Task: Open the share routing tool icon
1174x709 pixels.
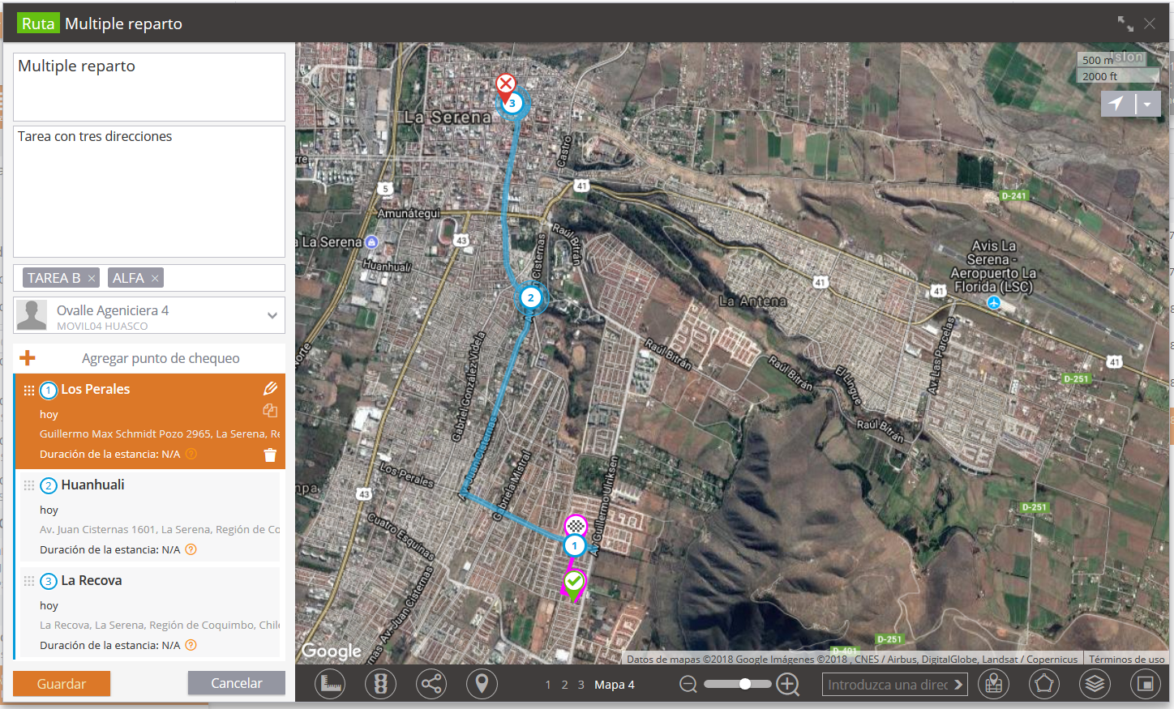Action: [431, 684]
